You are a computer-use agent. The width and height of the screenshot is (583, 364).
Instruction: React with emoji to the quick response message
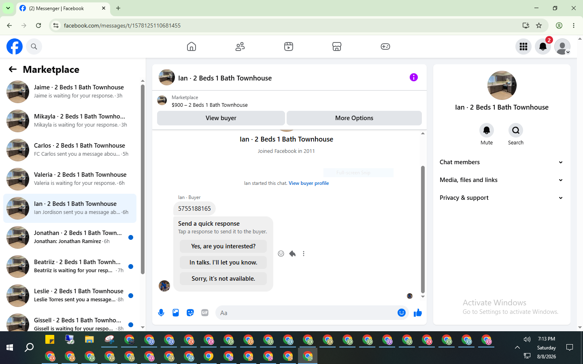[x=281, y=254]
